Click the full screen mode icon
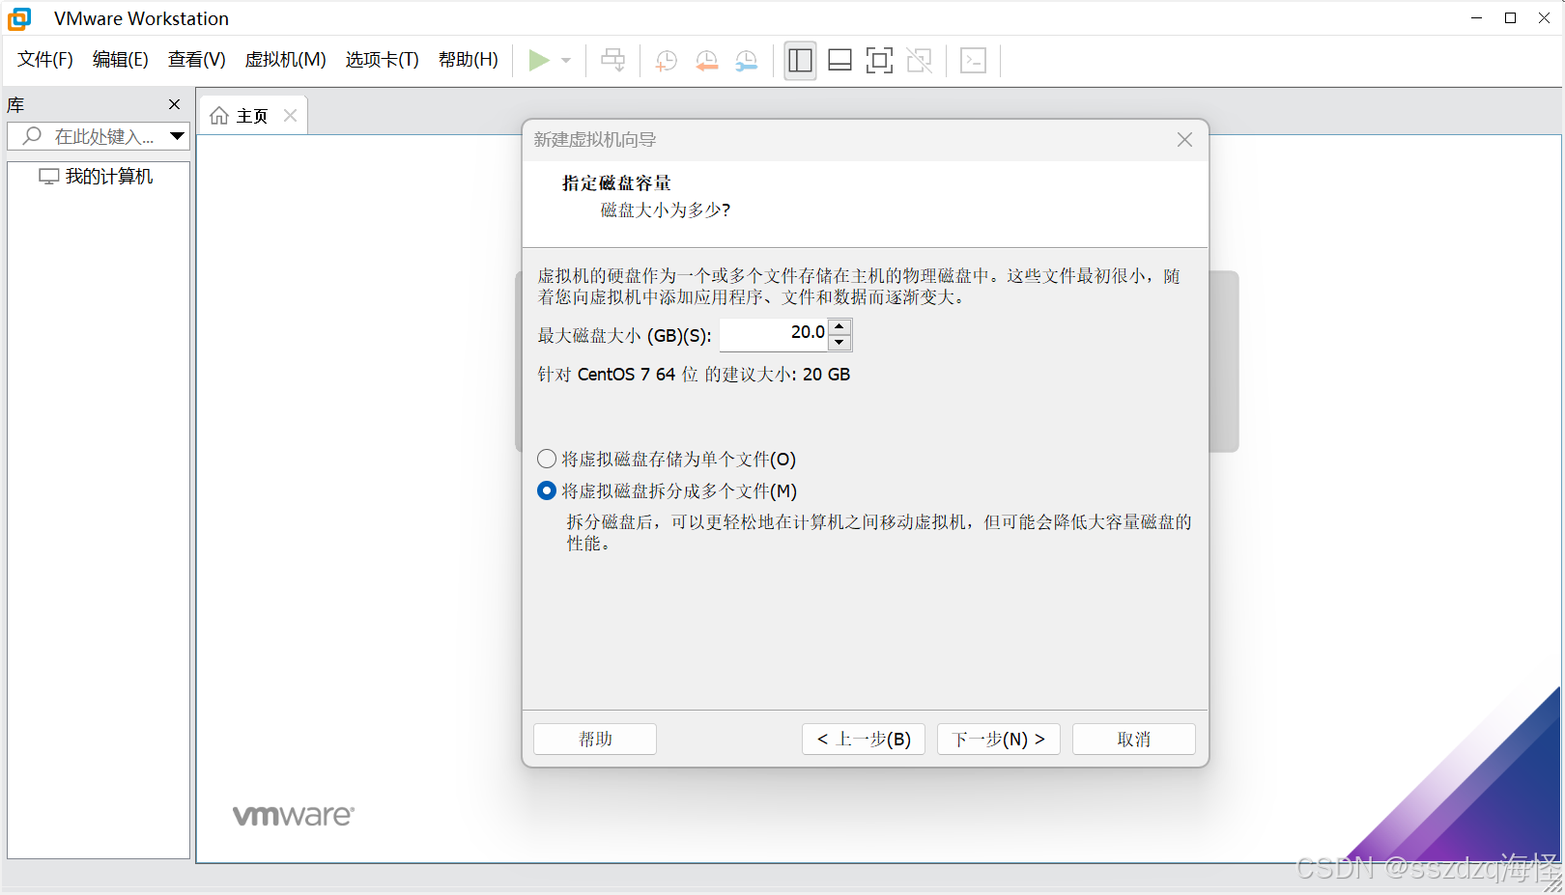 pos(879,61)
